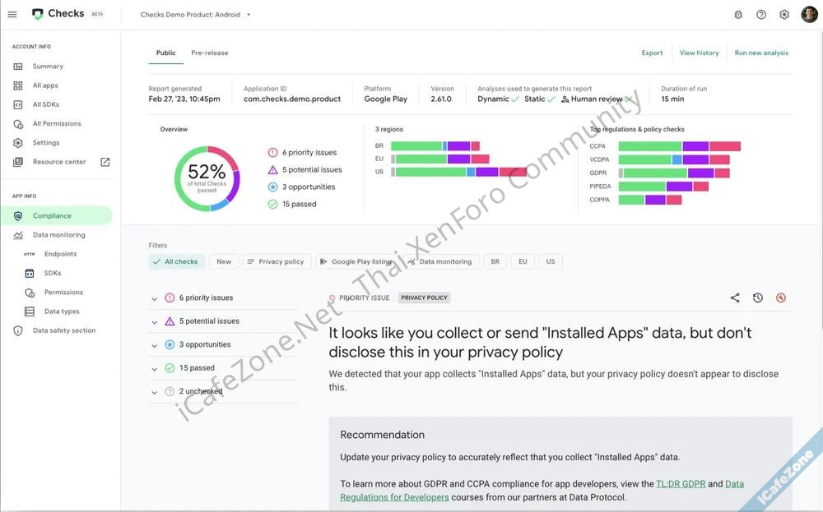Toggle the All checks filter chip
823x512 pixels.
(x=177, y=261)
